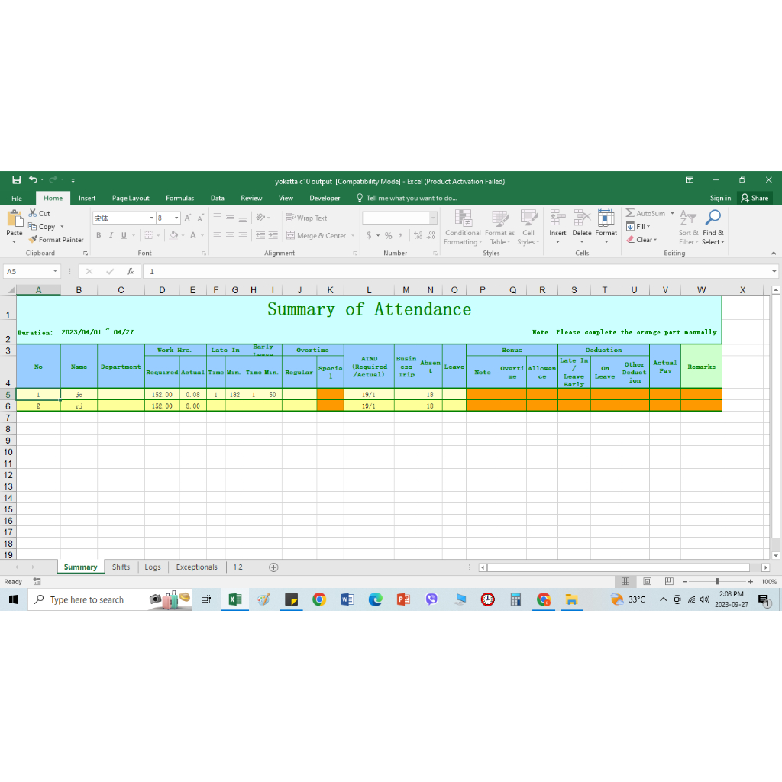Switch to Page Layout view in status bar
Image resolution: width=782 pixels, height=782 pixels.
coord(647,582)
